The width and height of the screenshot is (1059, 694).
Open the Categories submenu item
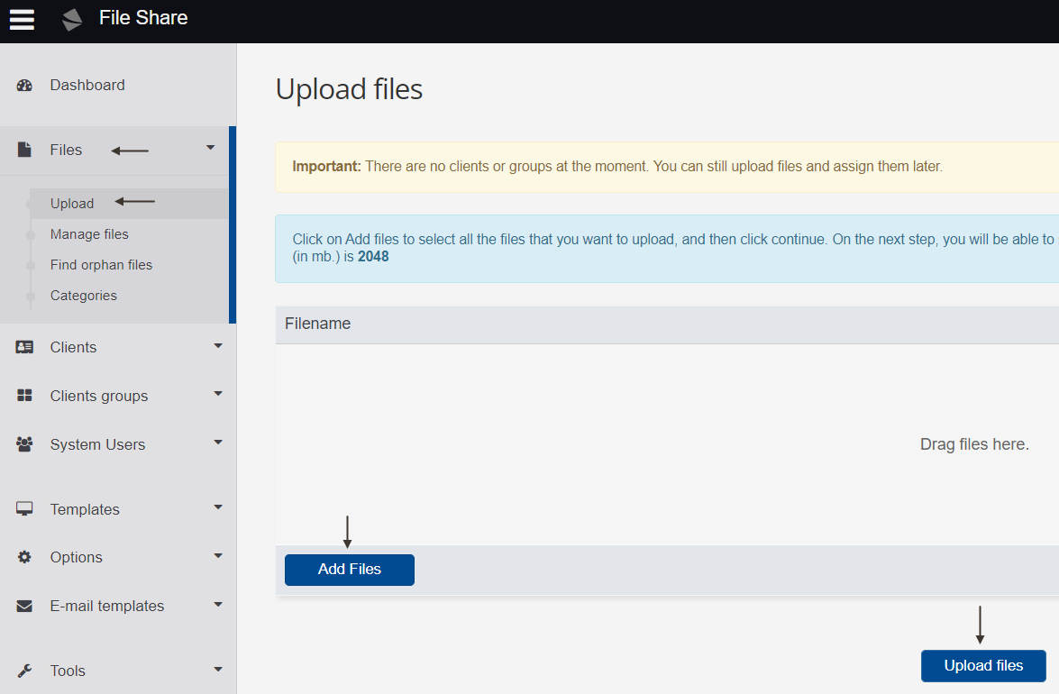click(83, 296)
